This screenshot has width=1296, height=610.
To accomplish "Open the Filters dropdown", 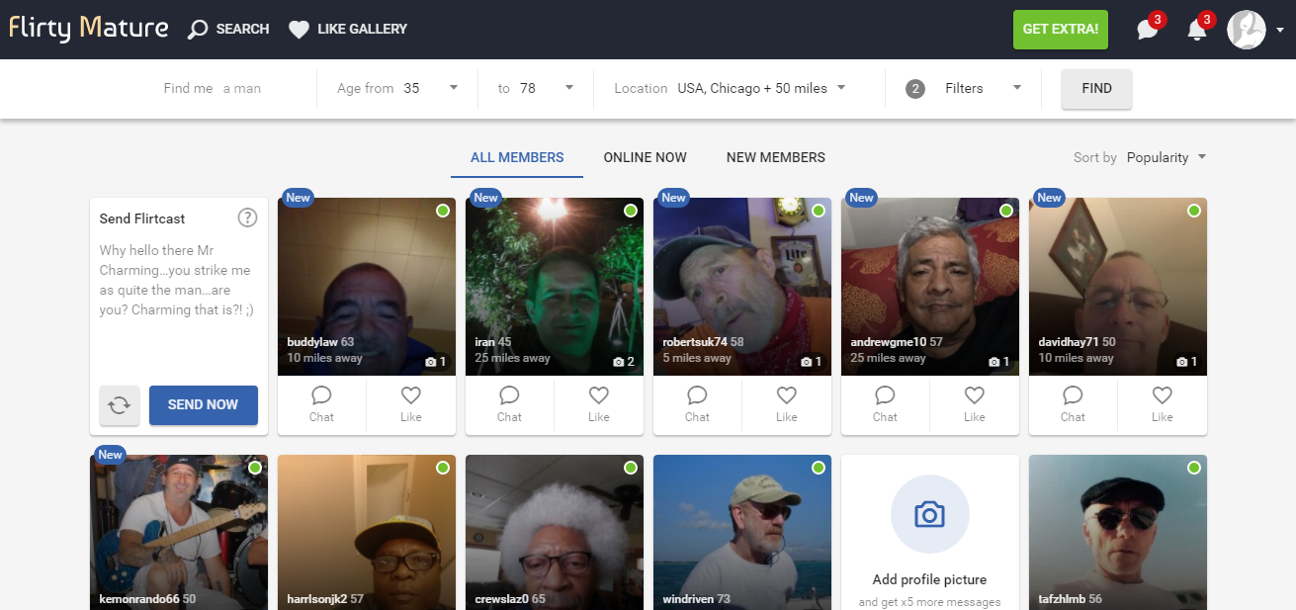I will (964, 88).
